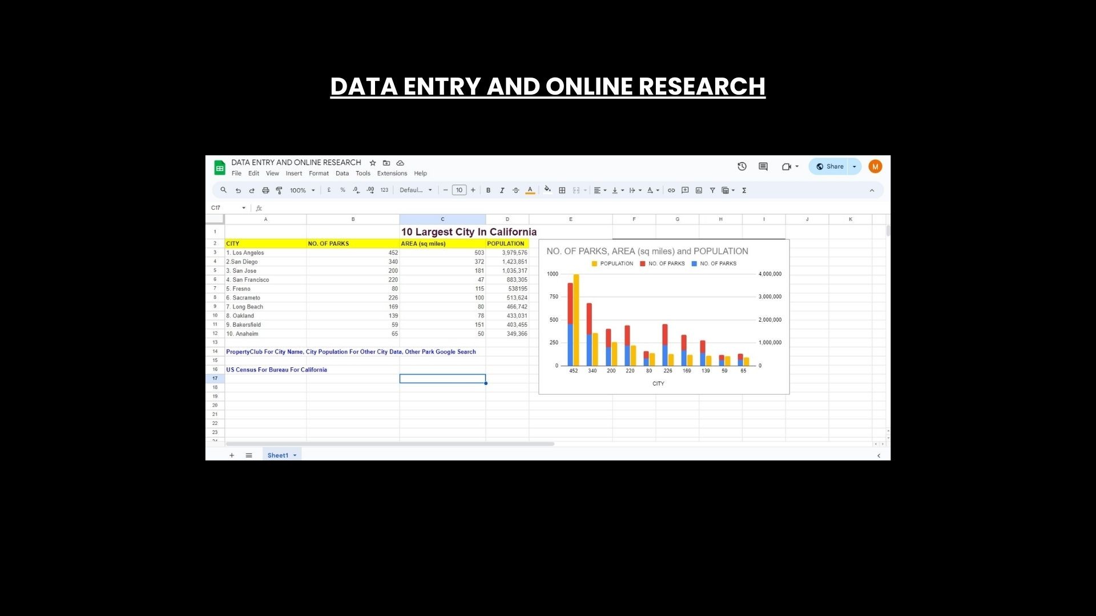Click the font size input field
The height and width of the screenshot is (616, 1096).
click(x=459, y=191)
